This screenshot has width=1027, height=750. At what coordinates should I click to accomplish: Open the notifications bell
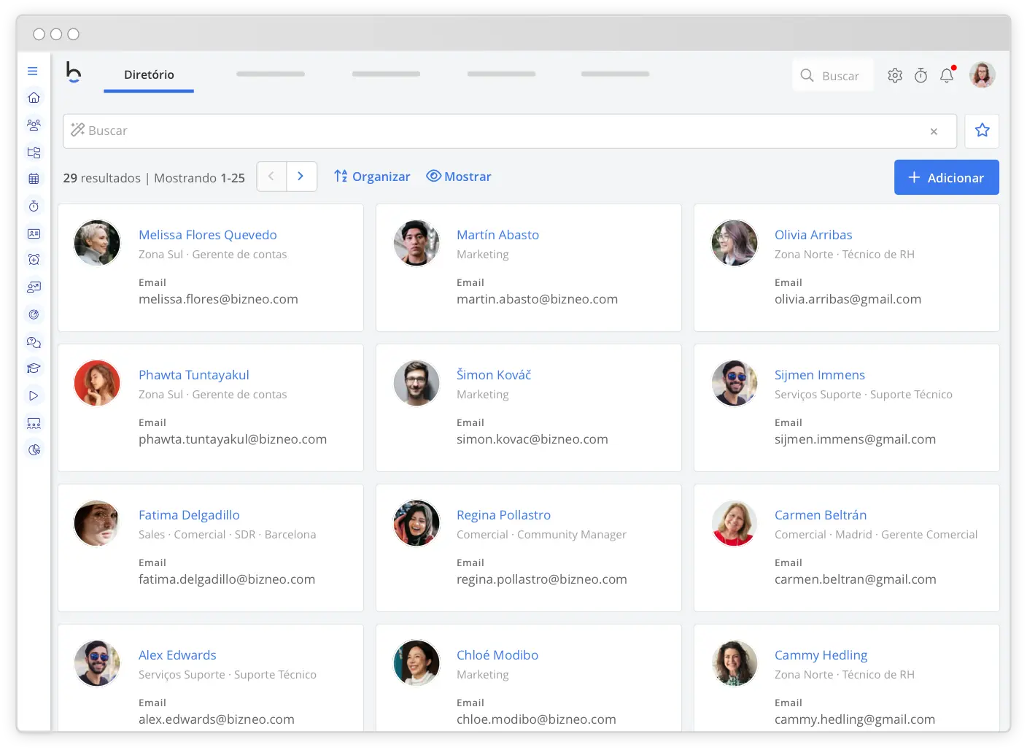pos(947,74)
